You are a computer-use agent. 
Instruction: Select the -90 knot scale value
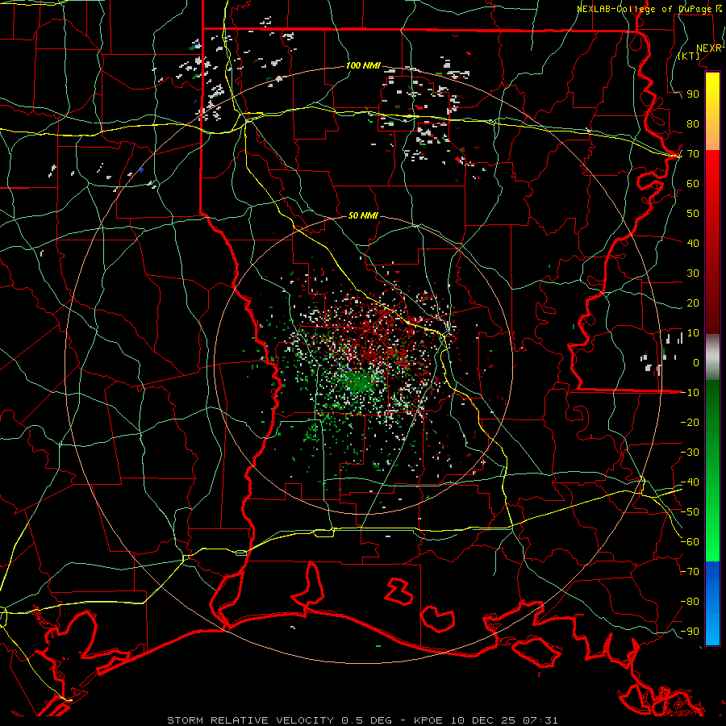[x=690, y=632]
